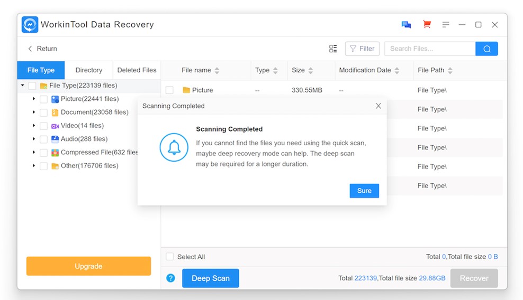This screenshot has width=523, height=300.
Task: Click the Picture folder icon in file list
Action: click(186, 90)
